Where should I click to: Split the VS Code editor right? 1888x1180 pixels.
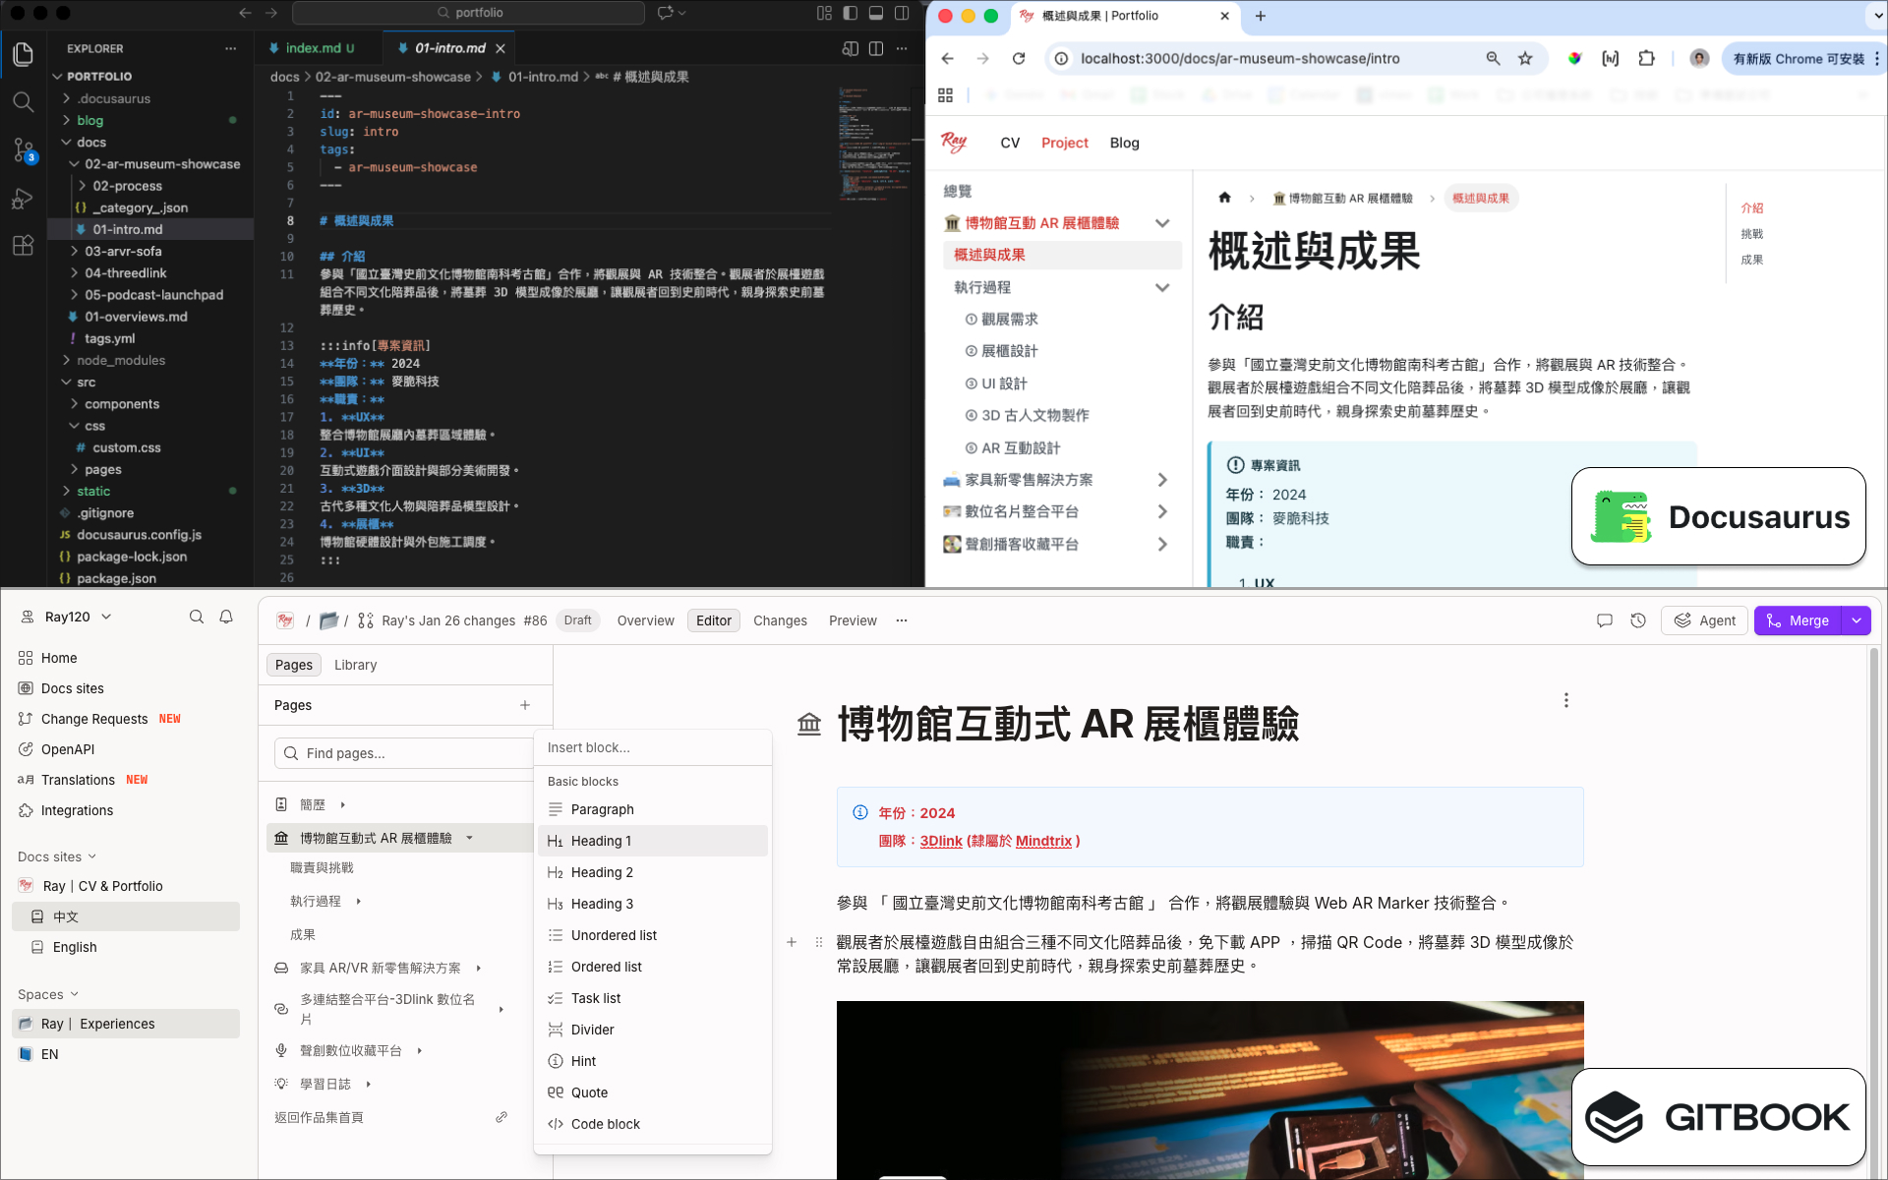(875, 48)
